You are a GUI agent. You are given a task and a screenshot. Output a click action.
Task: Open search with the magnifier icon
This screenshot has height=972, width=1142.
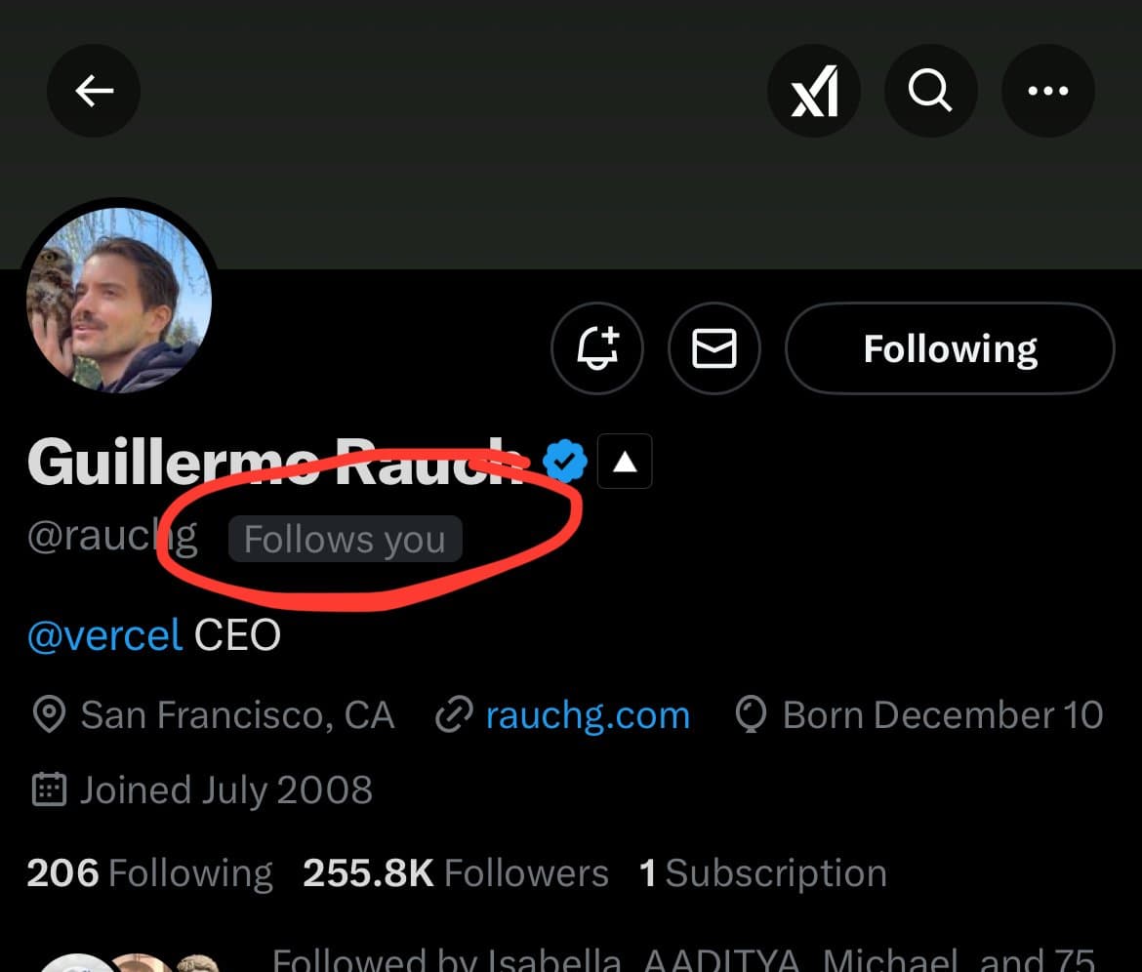(x=930, y=92)
